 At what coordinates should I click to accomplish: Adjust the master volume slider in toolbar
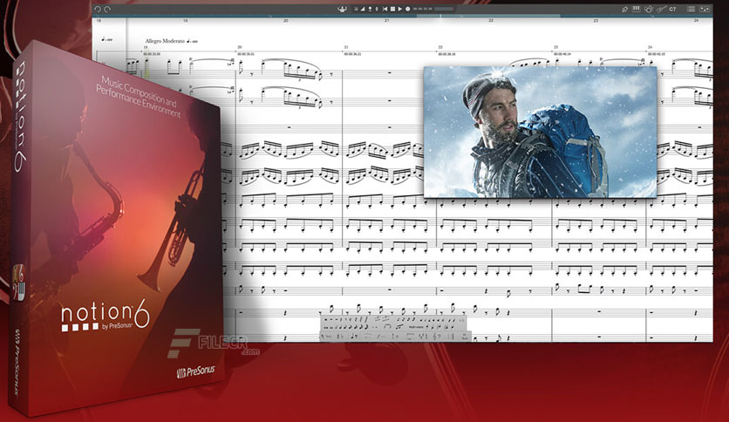point(444,9)
